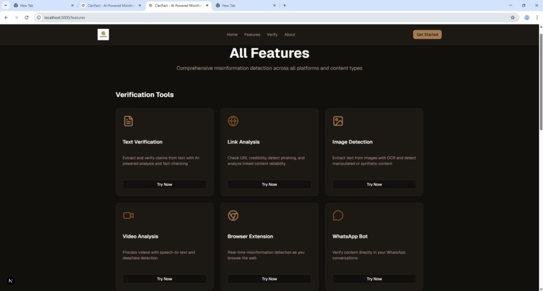Click the 'All Features' heading
Screen dimensions: 543x291
269,53
